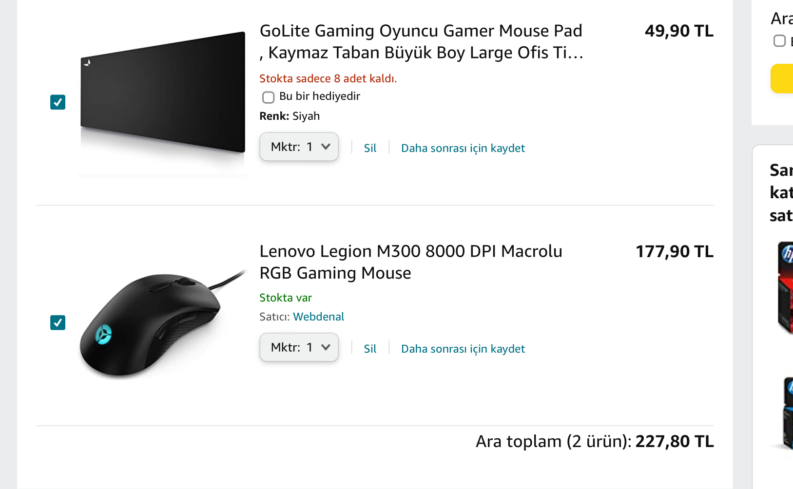Screen dimensions: 793x489
Task: Open the red HP product thumbnail in sidebar
Action: (x=785, y=287)
